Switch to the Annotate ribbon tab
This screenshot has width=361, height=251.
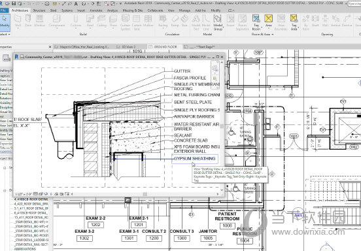pos(96,10)
